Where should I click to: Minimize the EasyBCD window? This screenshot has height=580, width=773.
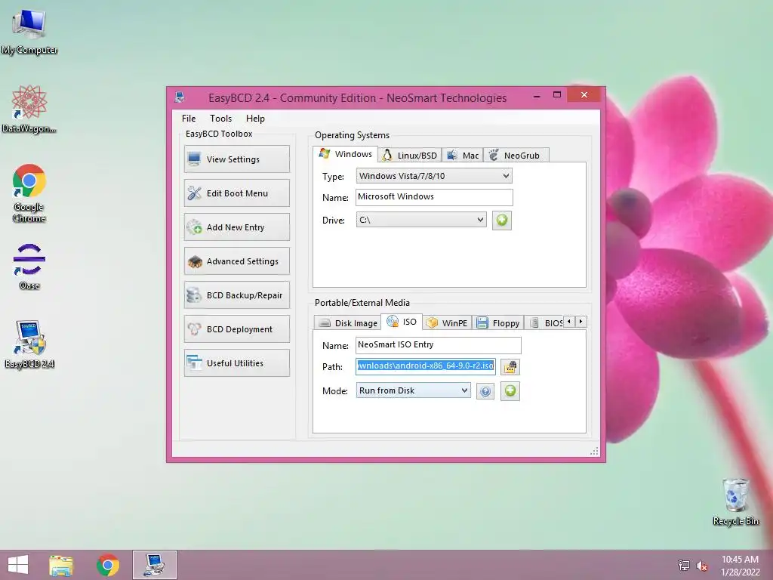[x=537, y=96]
